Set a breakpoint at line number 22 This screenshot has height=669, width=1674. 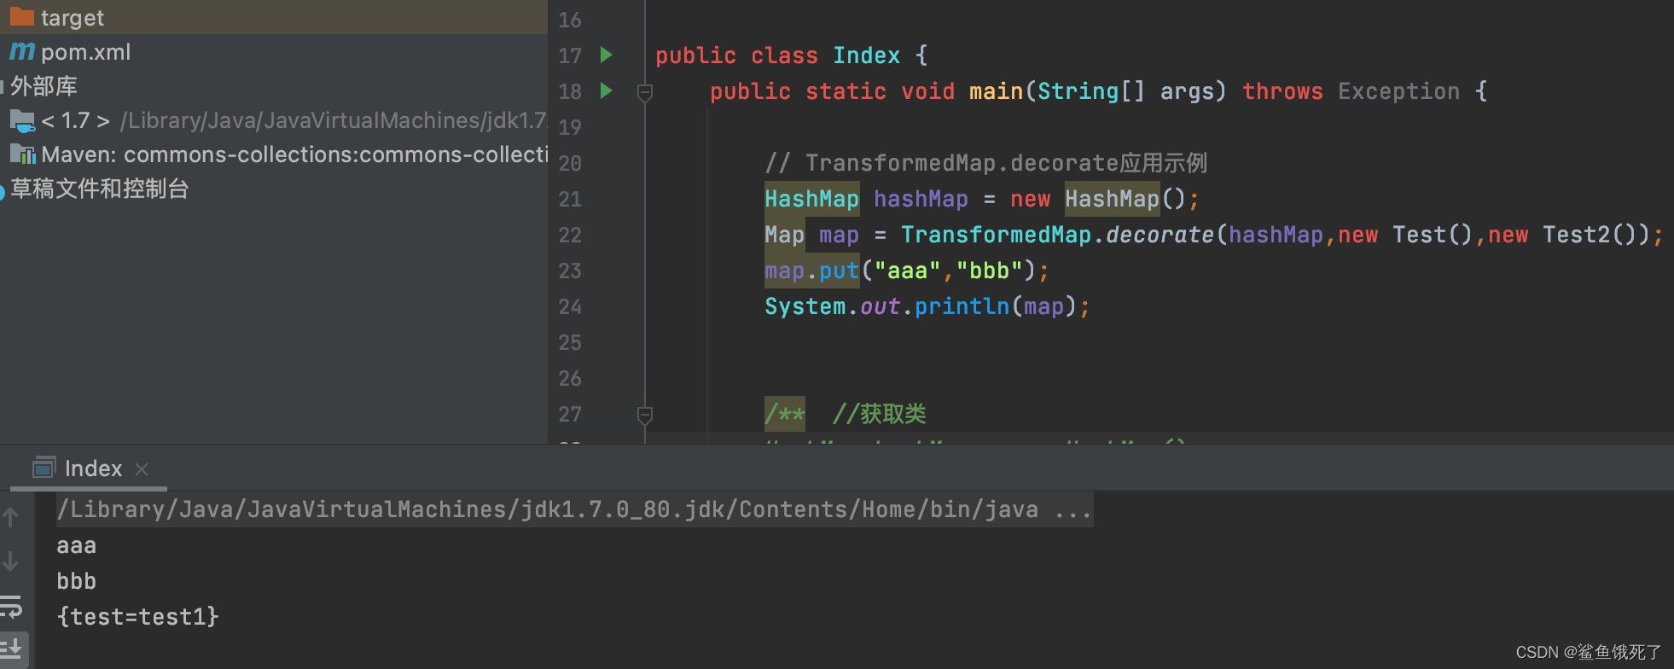570,235
